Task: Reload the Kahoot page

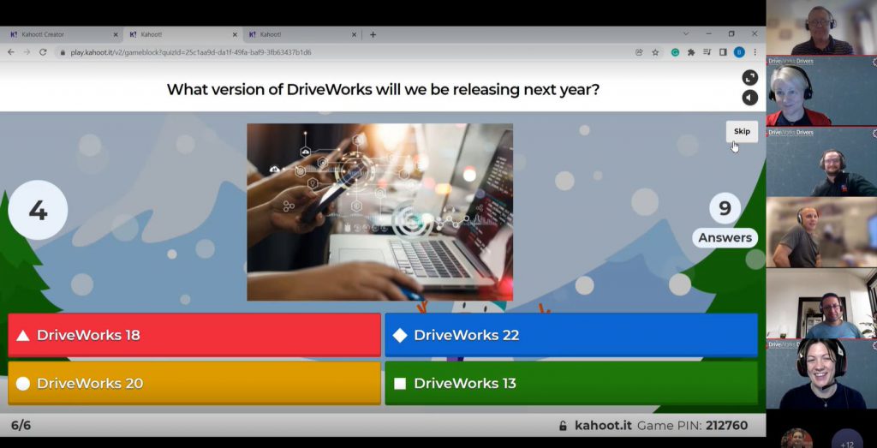Action: (43, 52)
